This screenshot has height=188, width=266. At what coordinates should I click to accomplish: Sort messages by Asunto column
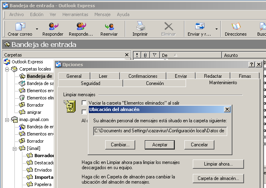244,55
